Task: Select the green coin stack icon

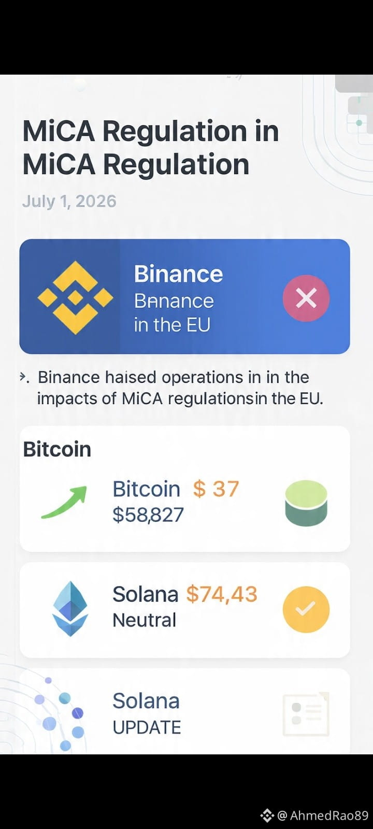Action: point(306,503)
